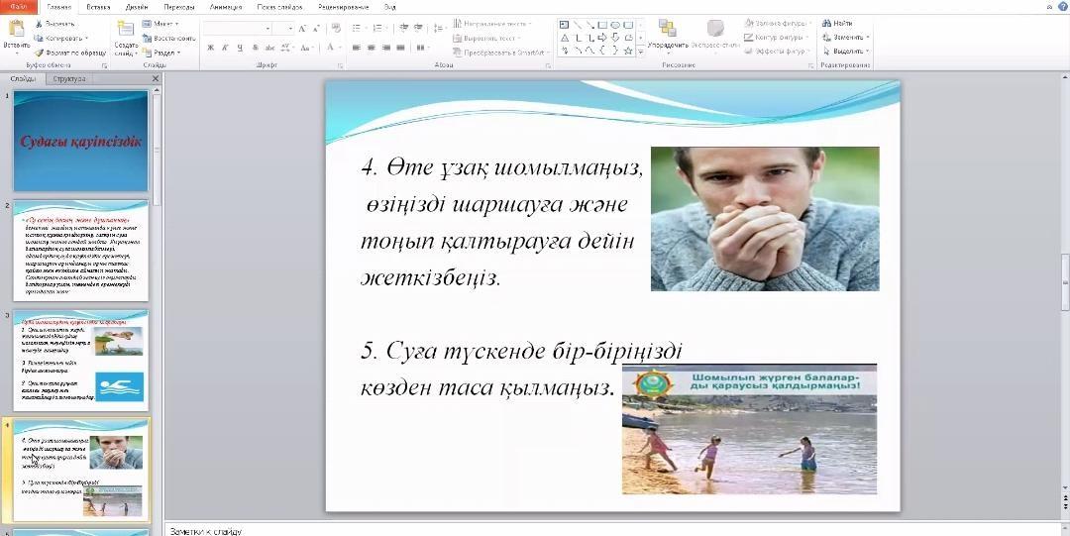Pick the triangle shape from shapes gallery

coord(564,37)
